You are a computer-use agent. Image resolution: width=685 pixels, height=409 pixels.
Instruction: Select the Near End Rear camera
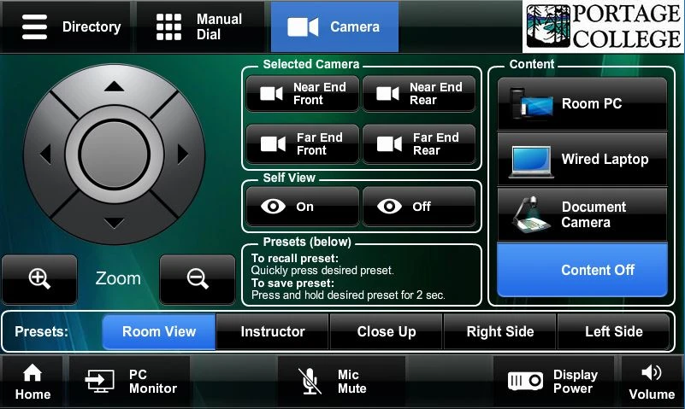[x=419, y=94]
